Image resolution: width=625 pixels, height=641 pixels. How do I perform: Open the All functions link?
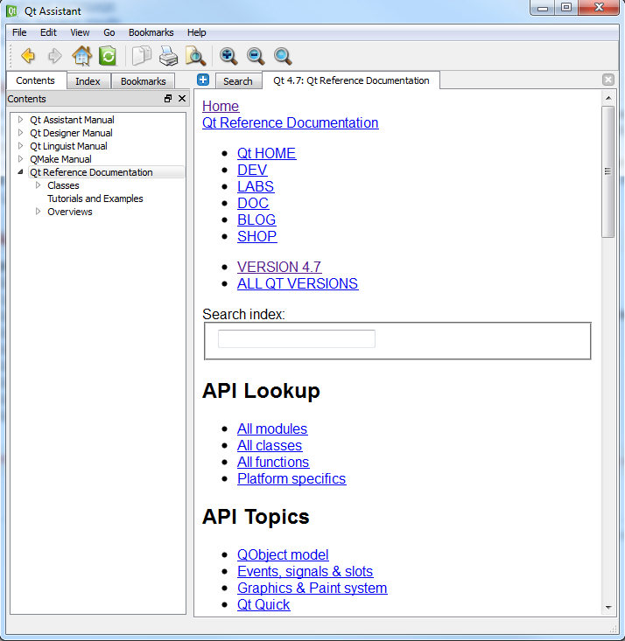point(273,462)
